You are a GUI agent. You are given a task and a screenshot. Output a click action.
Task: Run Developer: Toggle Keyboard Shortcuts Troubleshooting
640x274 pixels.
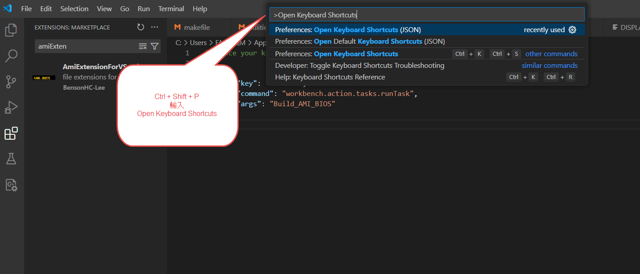(360, 66)
